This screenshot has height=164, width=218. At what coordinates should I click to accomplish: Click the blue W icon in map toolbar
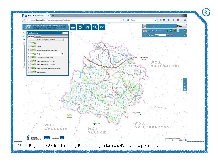pos(171,31)
